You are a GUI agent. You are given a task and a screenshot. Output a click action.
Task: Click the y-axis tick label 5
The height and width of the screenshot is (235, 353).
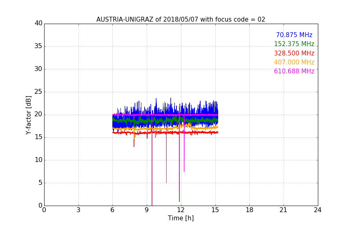tap(40, 183)
